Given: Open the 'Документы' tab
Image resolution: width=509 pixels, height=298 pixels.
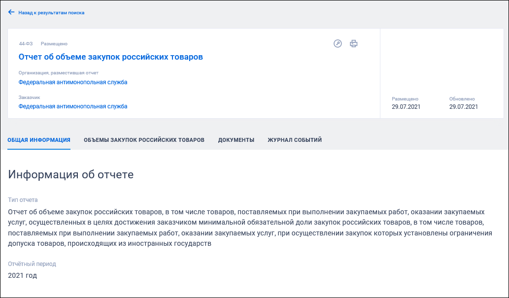Looking at the screenshot, I should (236, 140).
